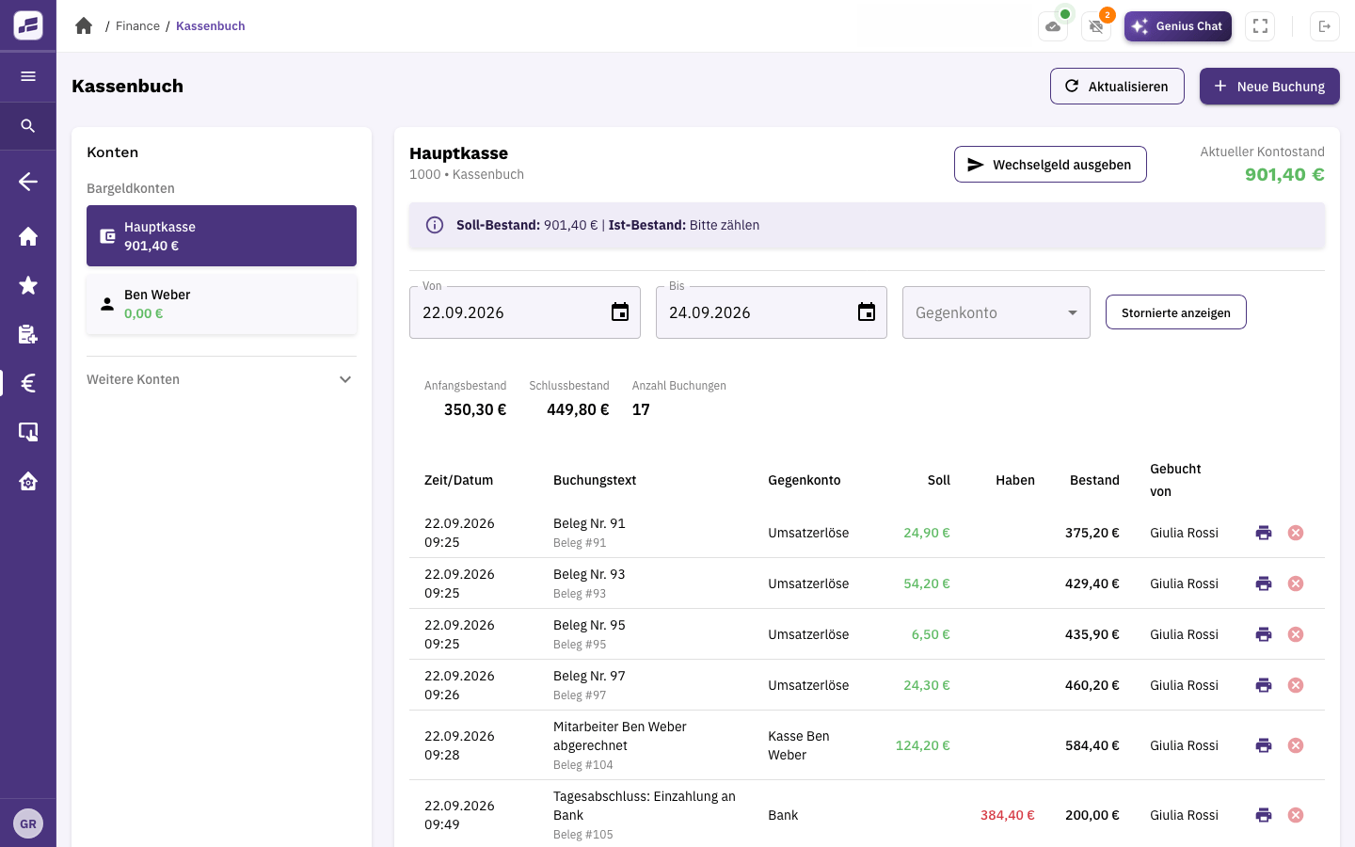Screen dimensions: 1355x847
Task: Select the Ben Weber account
Action: [221, 304]
